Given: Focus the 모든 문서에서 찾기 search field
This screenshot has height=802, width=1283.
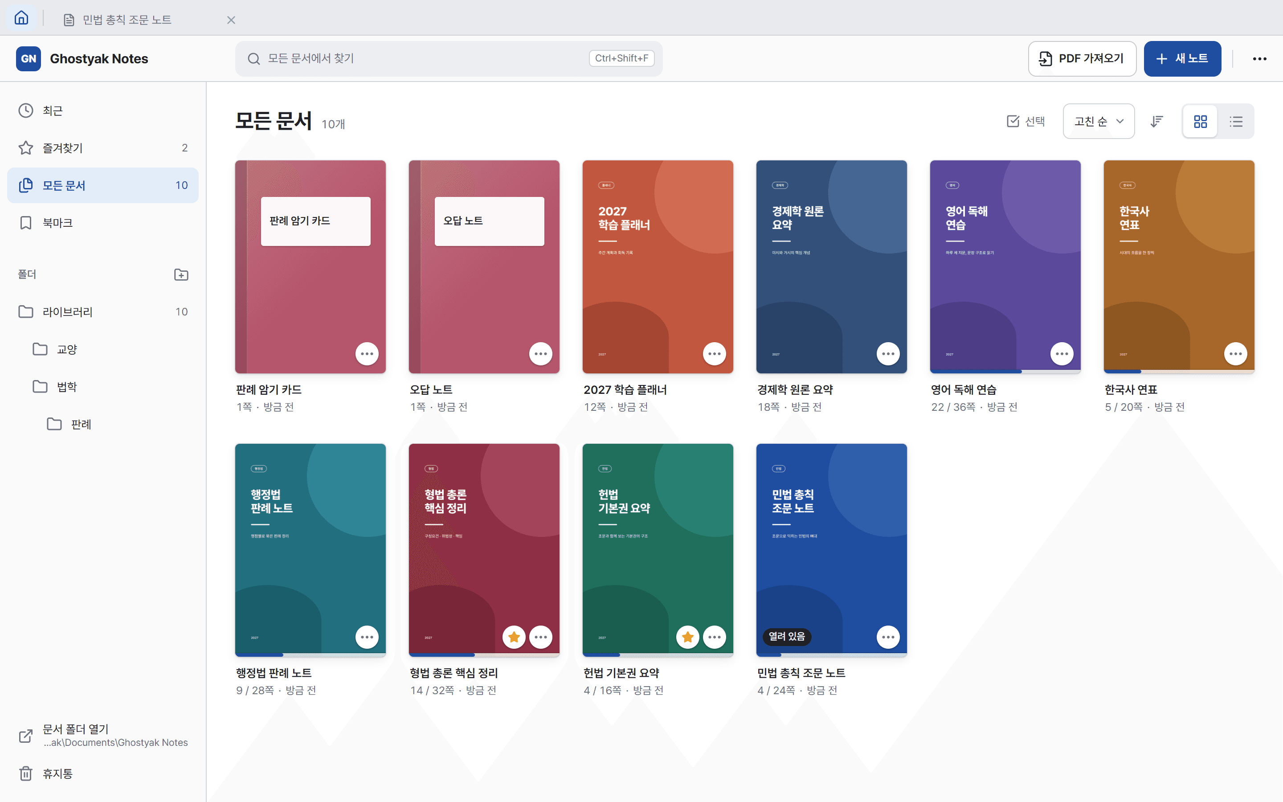Looking at the screenshot, I should point(449,58).
